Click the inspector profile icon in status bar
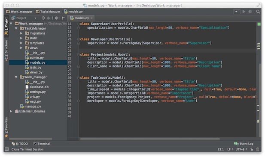The image size is (265, 157). [258, 149]
